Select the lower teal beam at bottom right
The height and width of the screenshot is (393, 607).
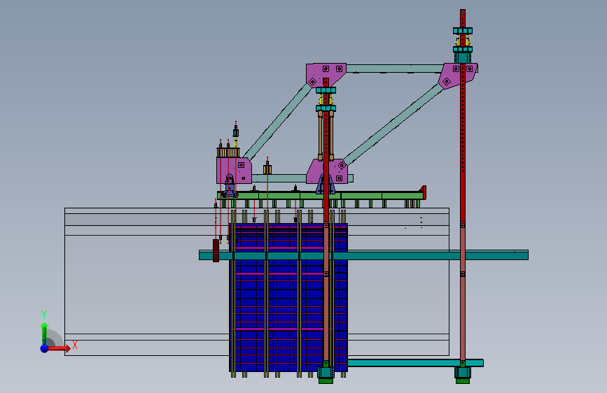click(x=415, y=363)
